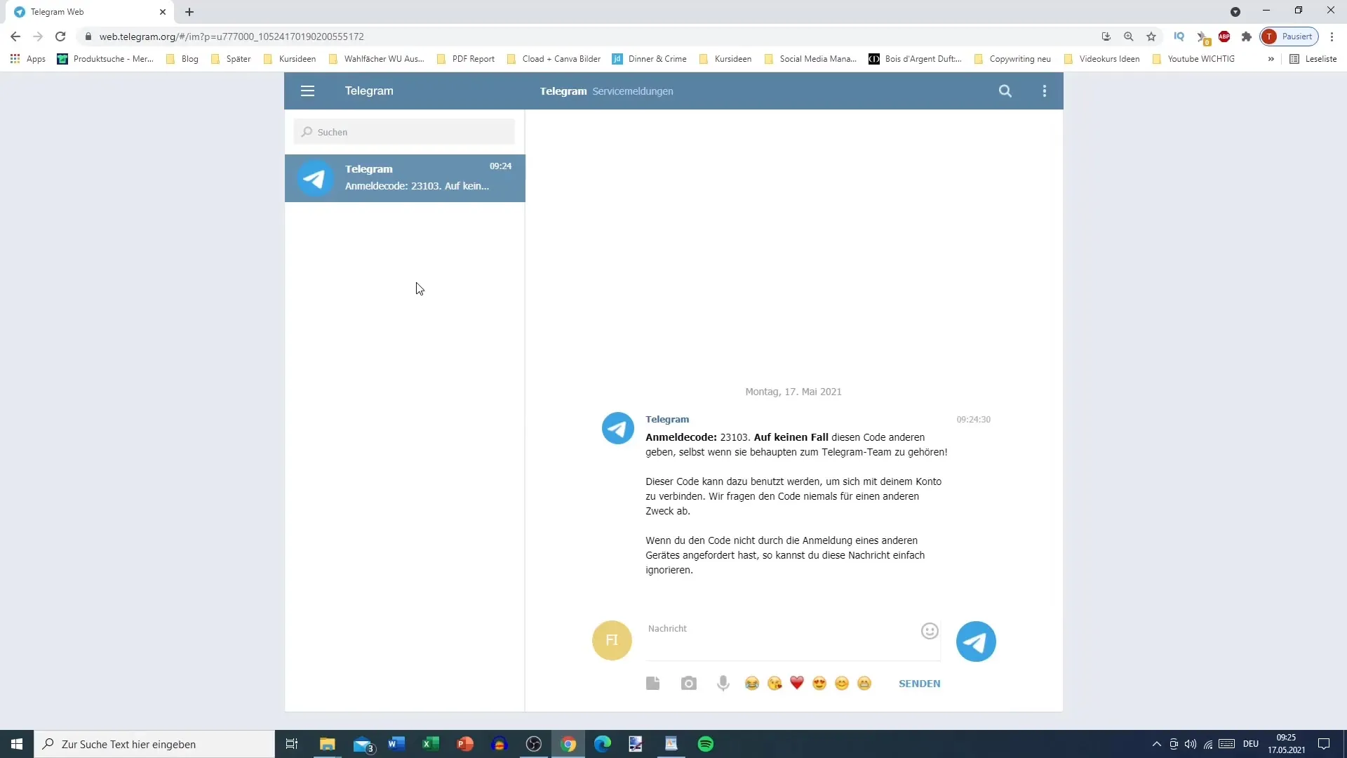Image resolution: width=1347 pixels, height=758 pixels.
Task: Insert the heart-eyes emoji
Action: click(x=819, y=684)
